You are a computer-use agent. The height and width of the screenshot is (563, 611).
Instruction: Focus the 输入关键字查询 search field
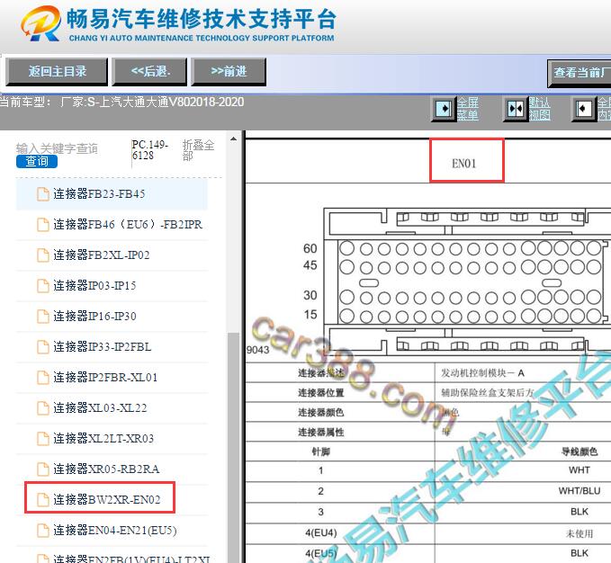pyautogui.click(x=57, y=148)
